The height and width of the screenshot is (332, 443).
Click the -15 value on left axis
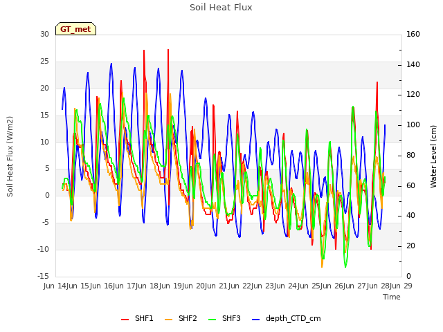point(43,276)
